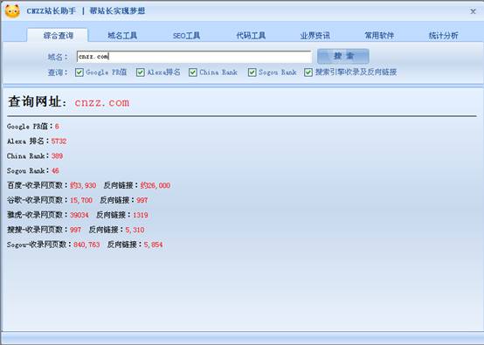Disable the China Rank checkbox

(193, 72)
